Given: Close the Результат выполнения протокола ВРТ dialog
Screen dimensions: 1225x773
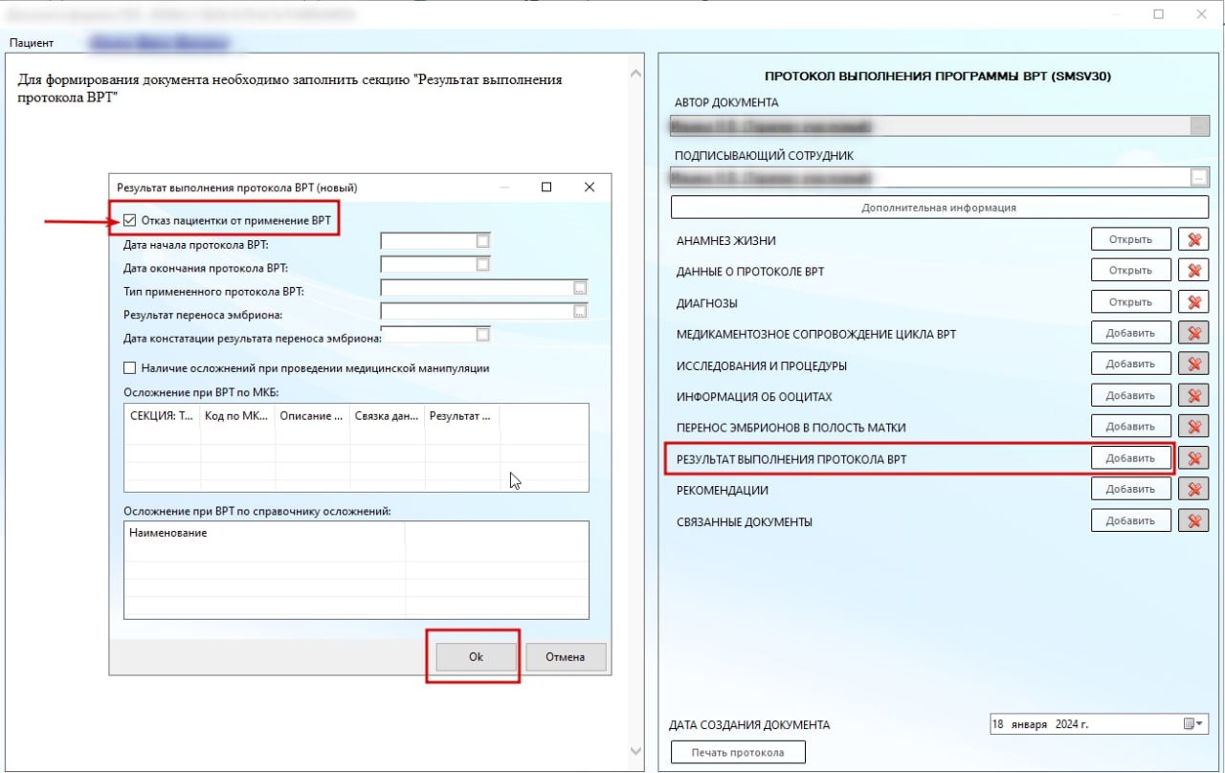Looking at the screenshot, I should [x=590, y=188].
